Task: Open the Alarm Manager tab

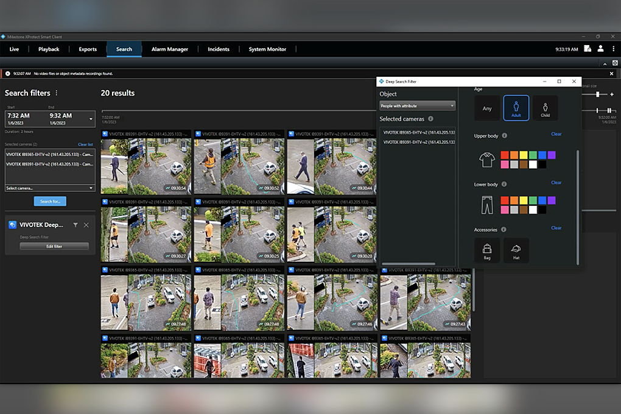Action: tap(169, 49)
